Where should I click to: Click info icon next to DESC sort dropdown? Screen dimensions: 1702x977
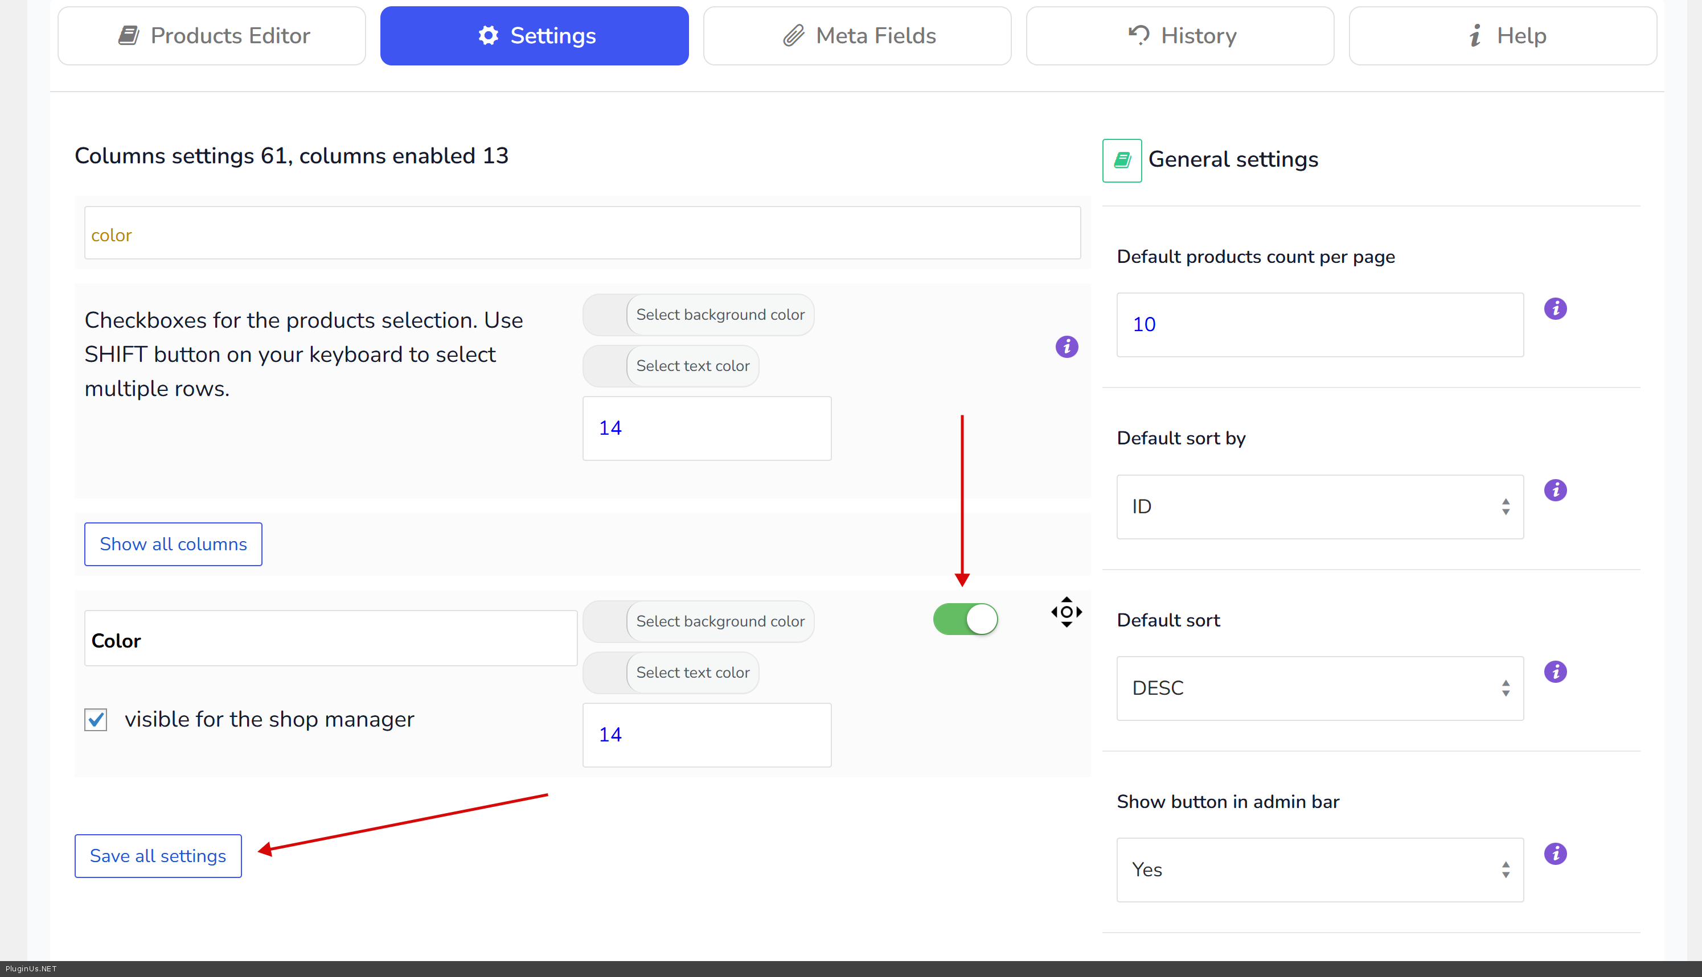1555,671
